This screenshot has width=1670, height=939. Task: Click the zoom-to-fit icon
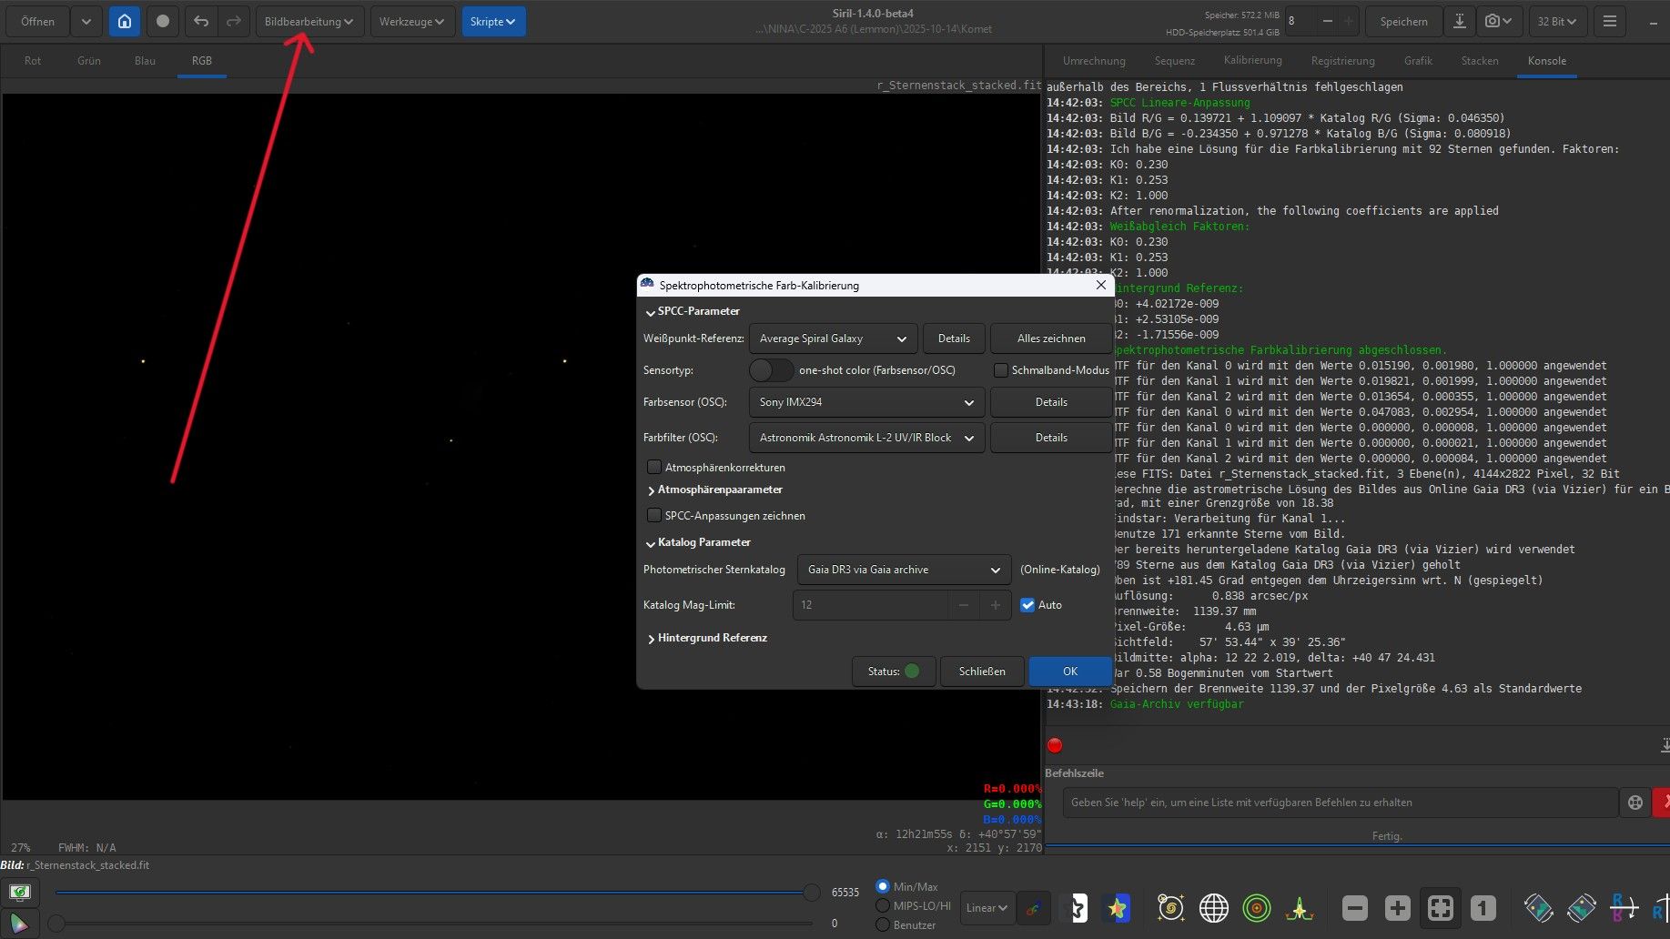1440,907
